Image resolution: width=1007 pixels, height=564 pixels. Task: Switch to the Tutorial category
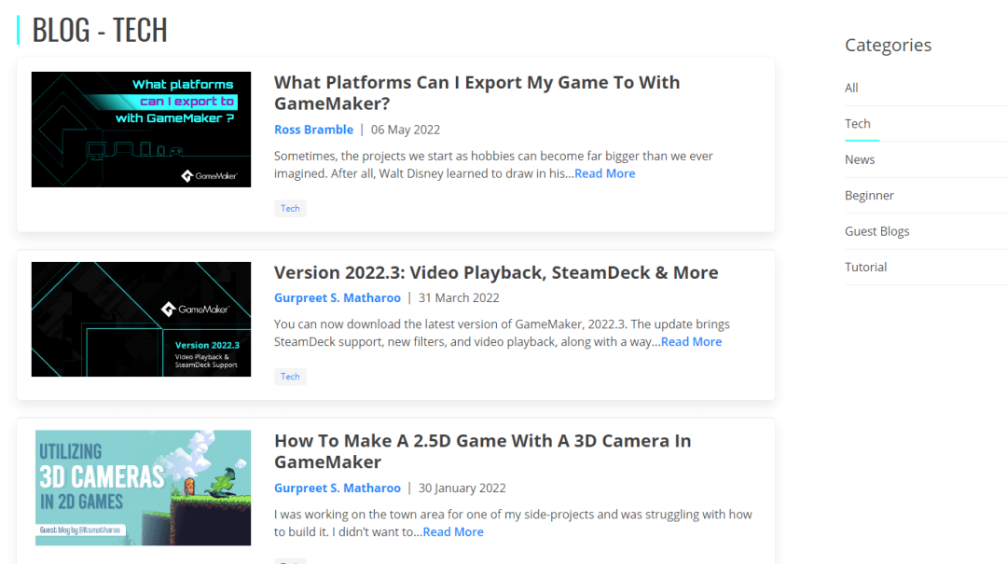[865, 268]
